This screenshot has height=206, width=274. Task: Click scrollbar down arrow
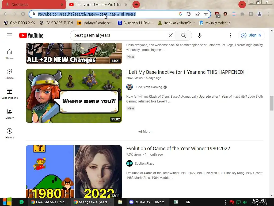coord(272,196)
